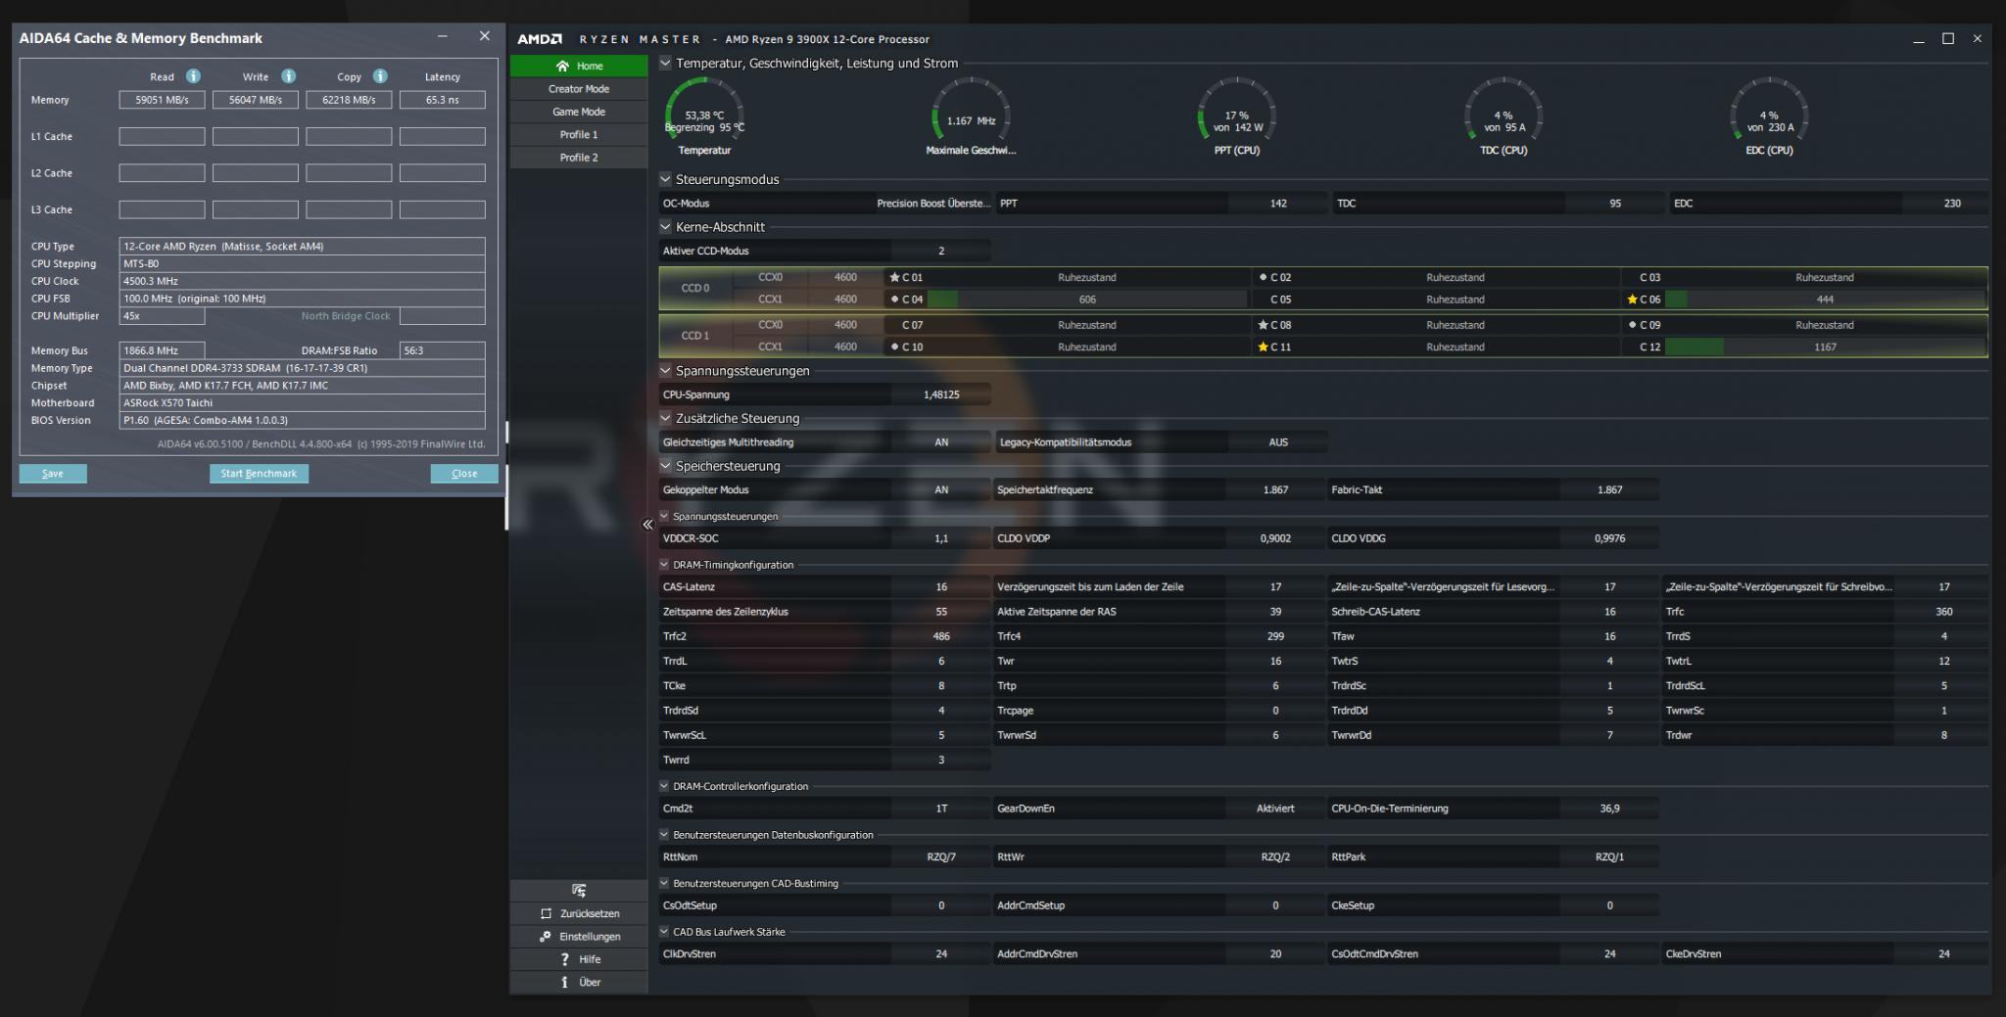Viewport: 2006px width, 1017px height.
Task: Collapse the DRAM-Timingkonfiguration section
Action: click(x=664, y=565)
